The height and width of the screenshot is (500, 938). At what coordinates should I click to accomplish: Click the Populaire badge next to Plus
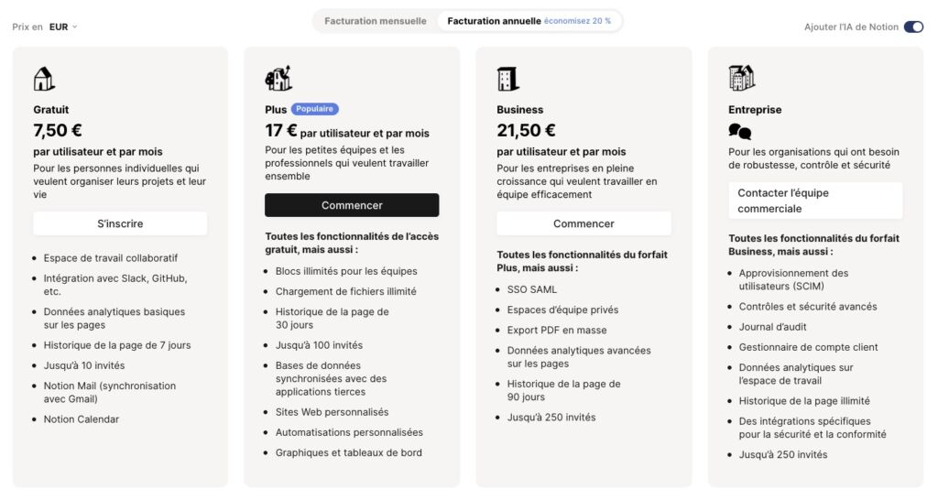315,109
